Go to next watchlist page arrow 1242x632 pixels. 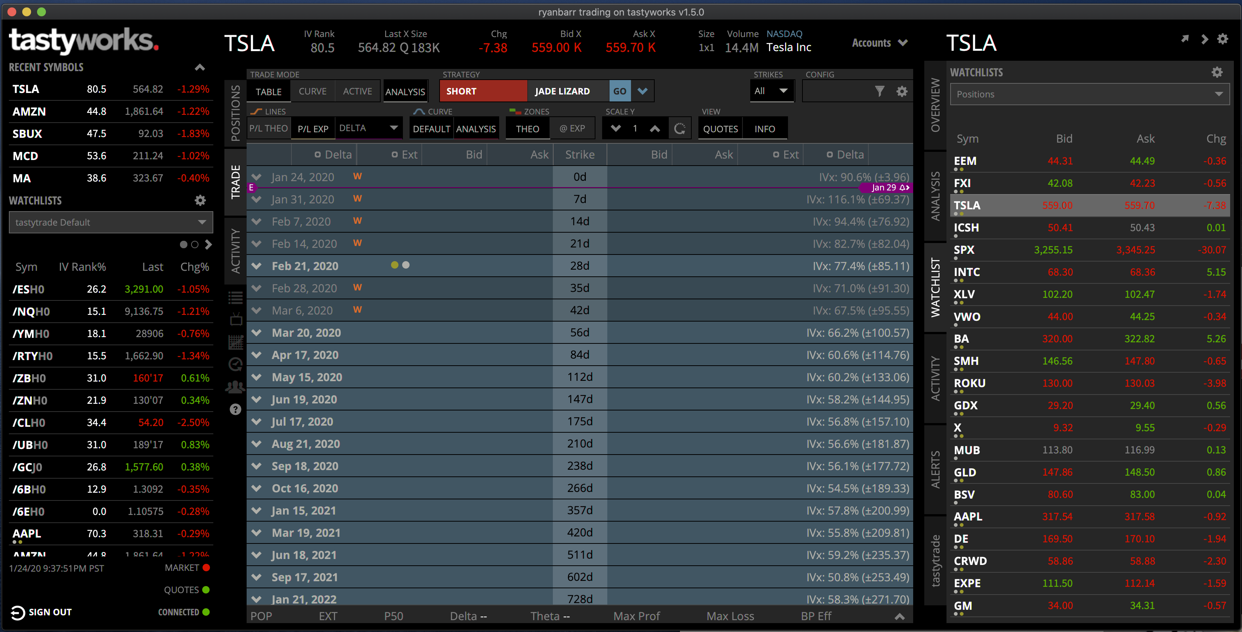(x=208, y=245)
